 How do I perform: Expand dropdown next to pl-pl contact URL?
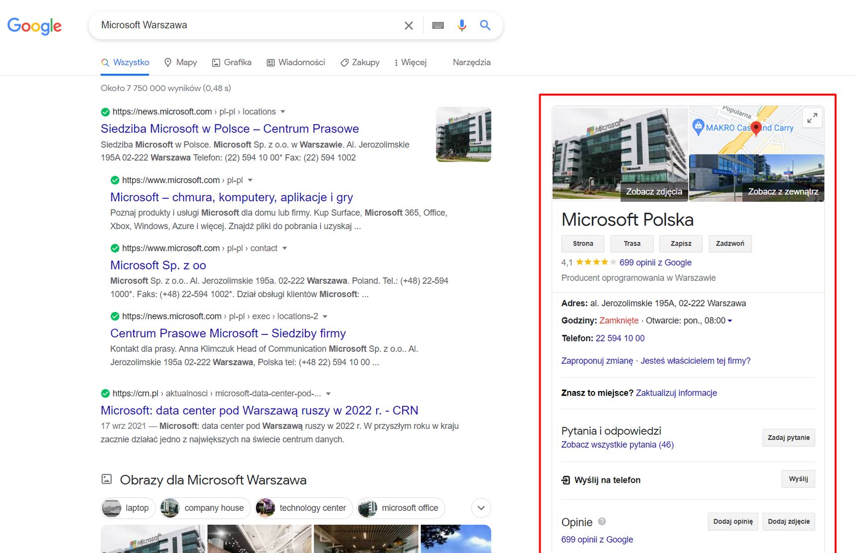(x=285, y=248)
